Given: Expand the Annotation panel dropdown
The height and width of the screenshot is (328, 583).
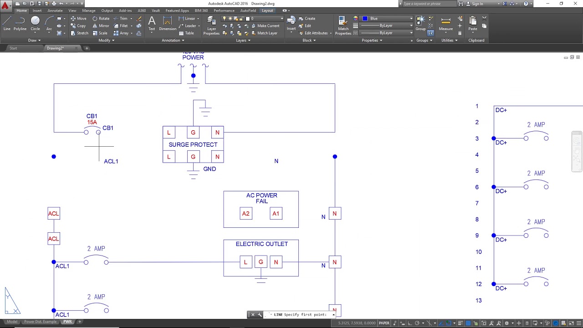Looking at the screenshot, I should click(173, 41).
